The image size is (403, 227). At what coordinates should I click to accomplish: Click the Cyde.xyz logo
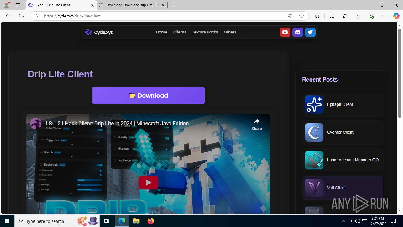[99, 32]
